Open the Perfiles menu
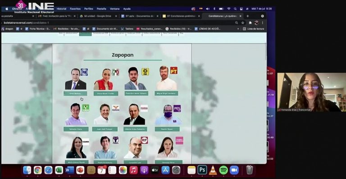 click(x=88, y=9)
